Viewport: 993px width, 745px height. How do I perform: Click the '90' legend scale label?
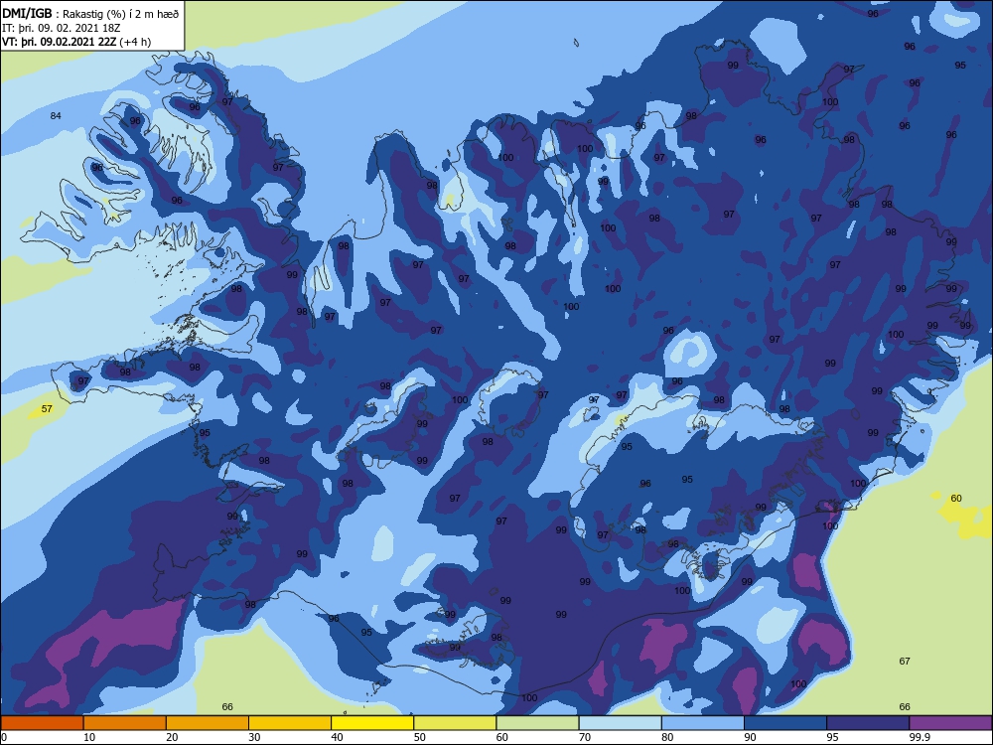[x=751, y=737]
